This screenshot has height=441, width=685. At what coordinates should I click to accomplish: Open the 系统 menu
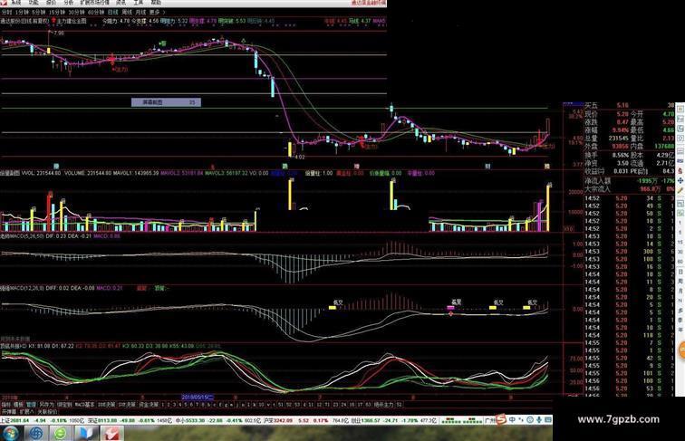click(15, 3)
